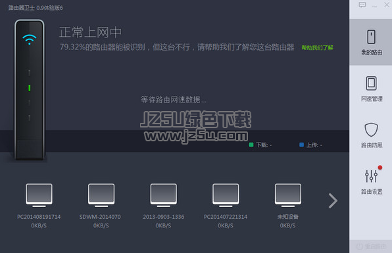This screenshot has height=253, width=392.
Task: Click the 0KB/S speed under 2013-0903-1336
Action: [x=163, y=225]
